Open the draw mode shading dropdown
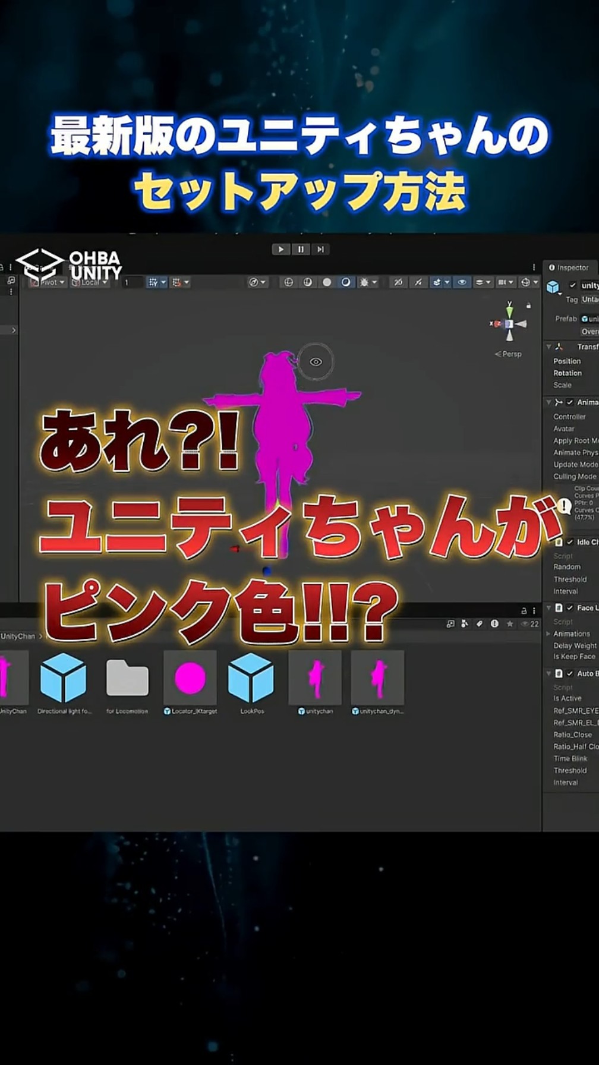The image size is (599, 1065). click(257, 282)
